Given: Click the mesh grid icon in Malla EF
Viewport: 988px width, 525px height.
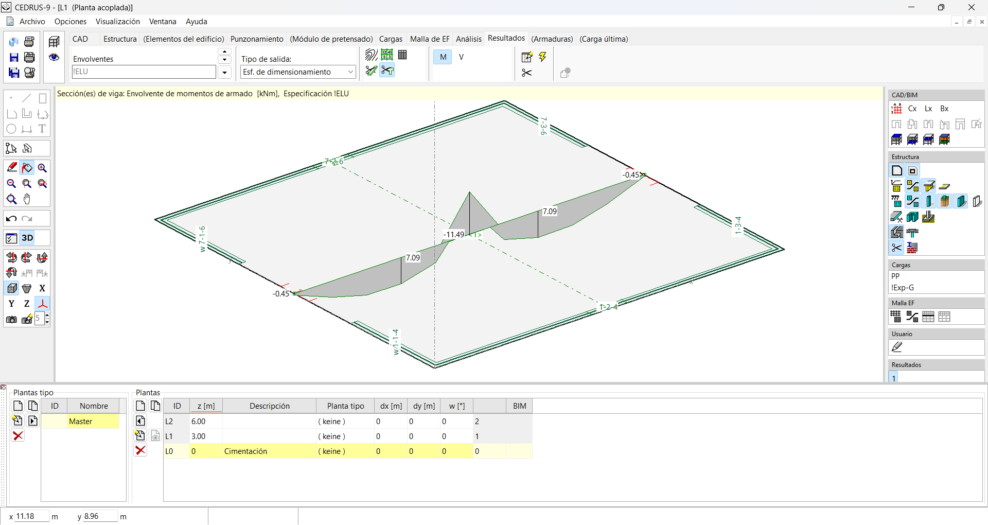Looking at the screenshot, I should point(896,317).
